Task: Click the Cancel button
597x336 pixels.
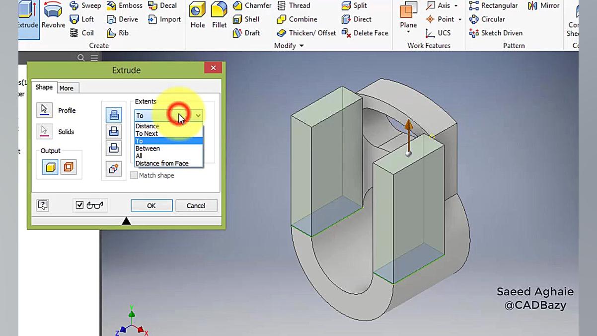Action: [196, 206]
